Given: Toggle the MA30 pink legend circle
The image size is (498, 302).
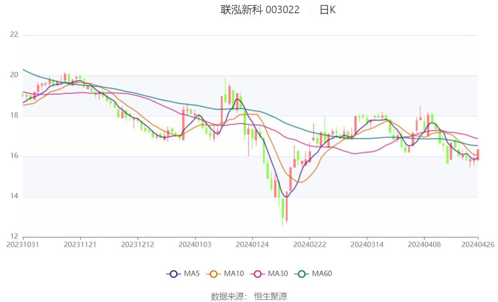Looking at the screenshot, I should click(258, 274).
